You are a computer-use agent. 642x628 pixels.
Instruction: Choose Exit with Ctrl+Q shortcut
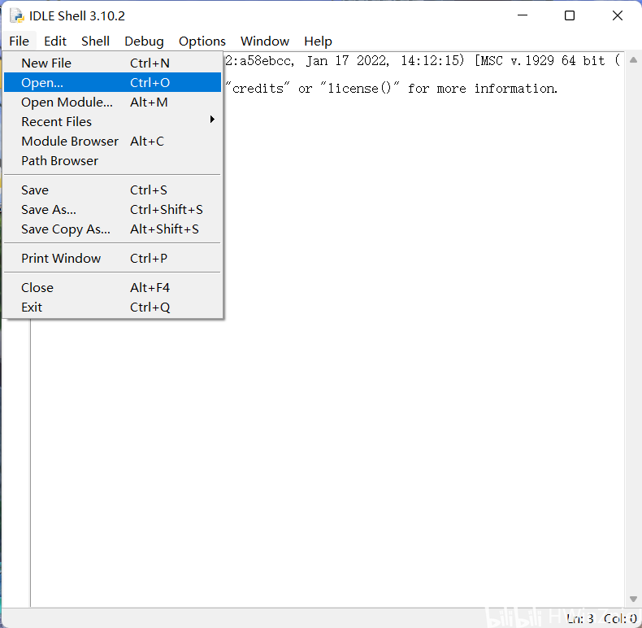click(113, 307)
